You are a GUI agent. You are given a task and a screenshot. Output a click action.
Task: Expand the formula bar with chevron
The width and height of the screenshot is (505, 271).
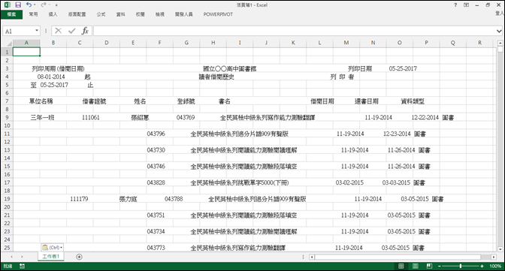tap(499, 31)
